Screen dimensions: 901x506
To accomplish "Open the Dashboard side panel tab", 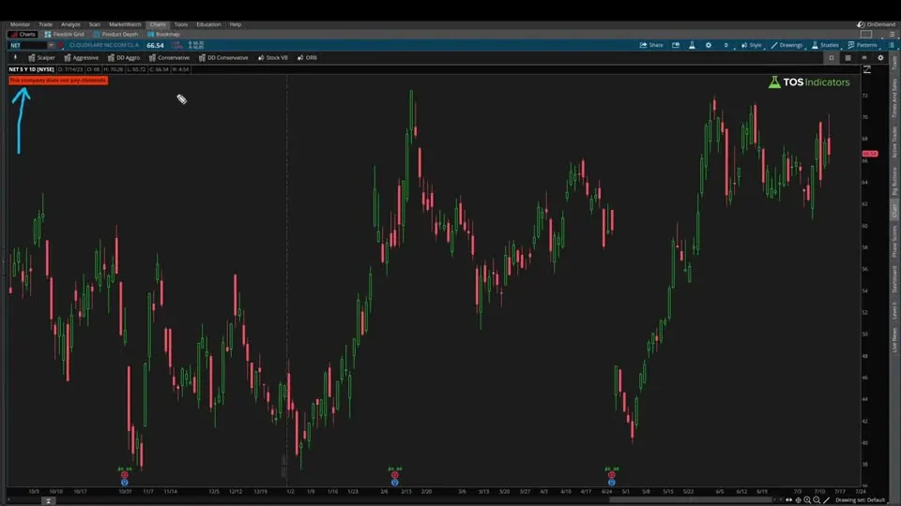I will pos(894,279).
